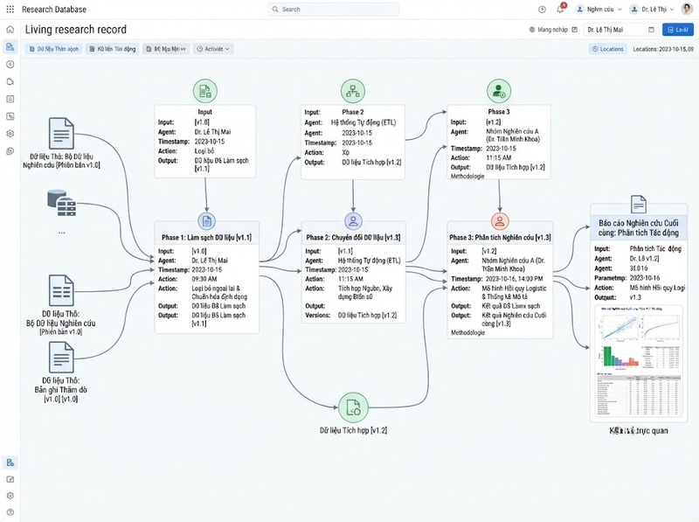This screenshot has height=522, width=699.
Task: Open Help question mark in sidebar
Action: (10, 512)
